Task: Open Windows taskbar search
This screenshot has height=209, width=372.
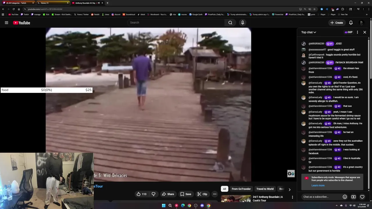Action: 170,206
